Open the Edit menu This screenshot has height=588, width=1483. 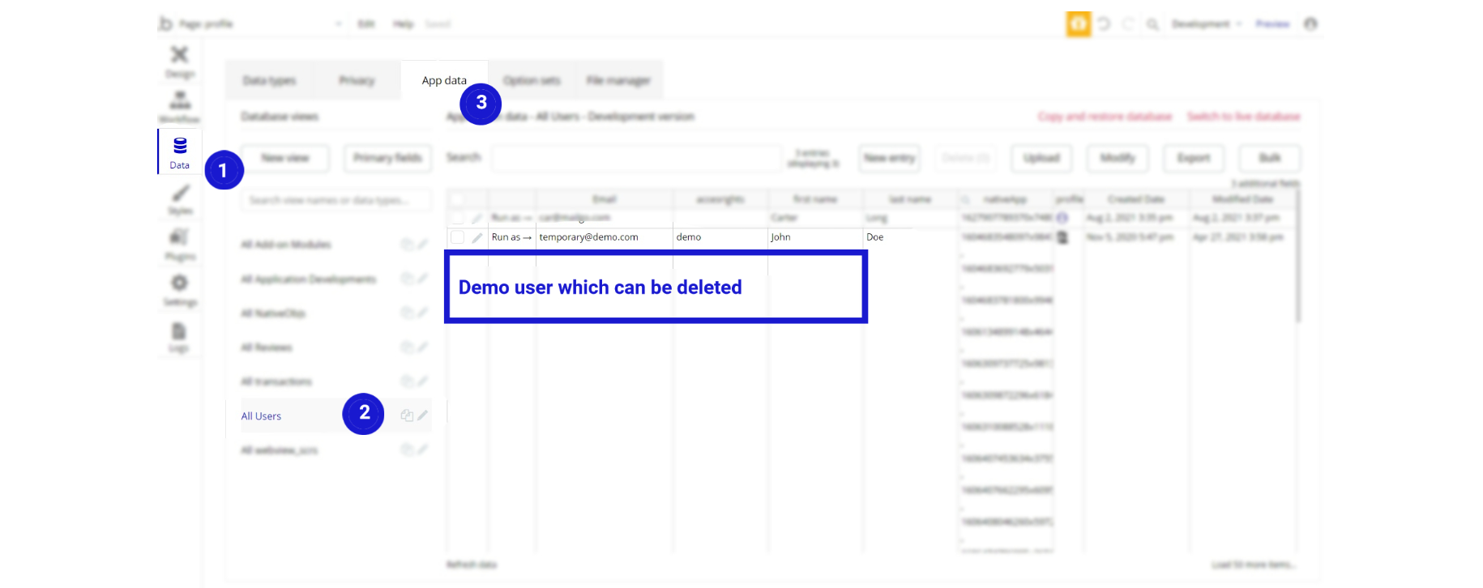click(366, 24)
